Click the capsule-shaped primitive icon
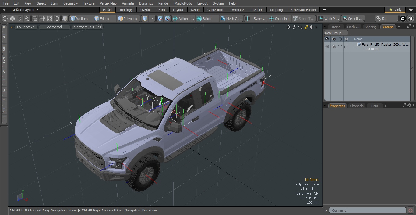The width and height of the screenshot is (416, 215). (x=35, y=19)
